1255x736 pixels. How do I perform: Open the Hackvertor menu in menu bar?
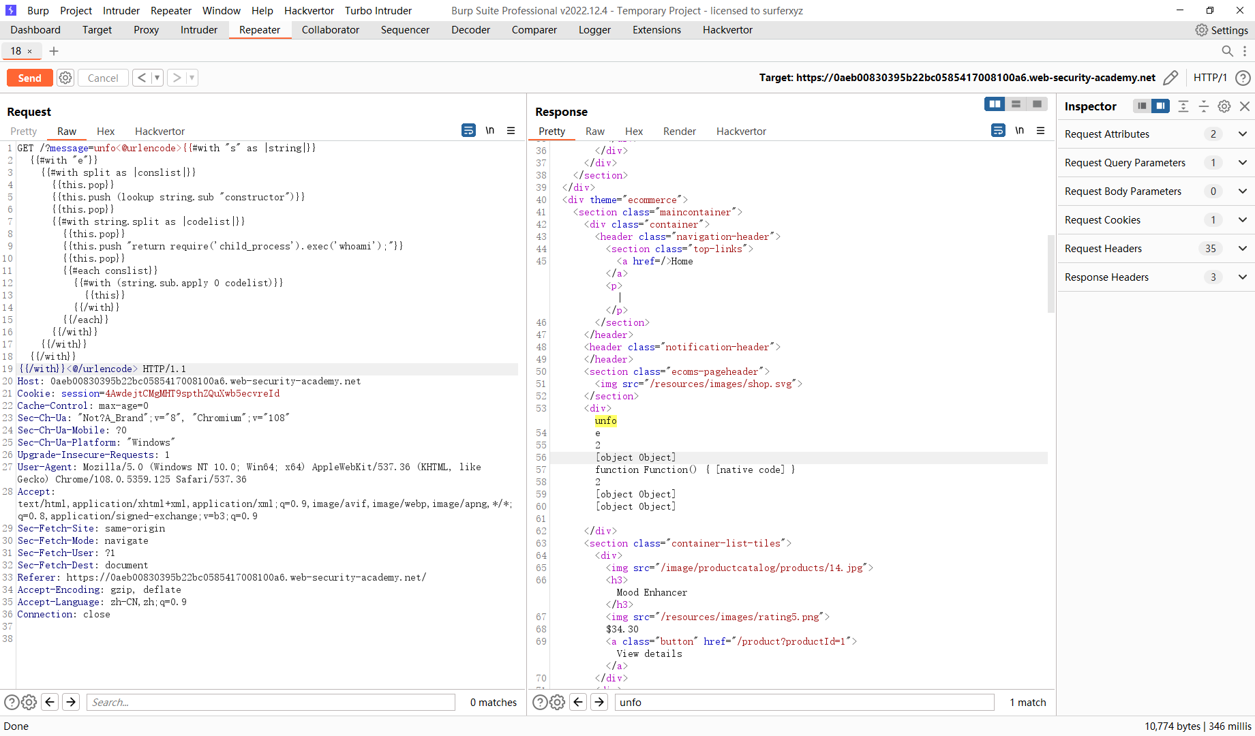tap(309, 11)
